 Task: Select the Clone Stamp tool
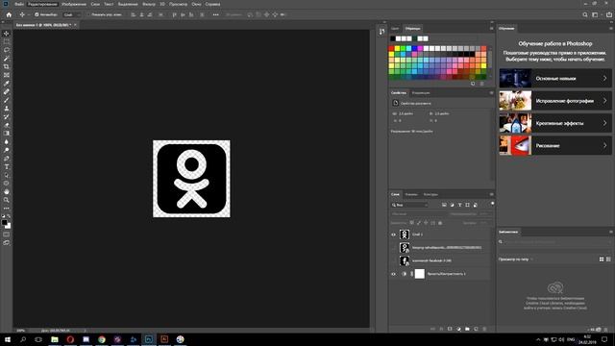7,109
